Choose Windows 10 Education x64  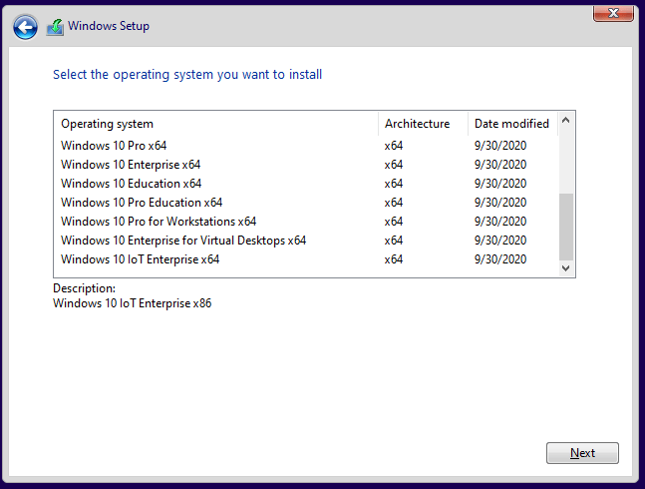click(x=131, y=184)
